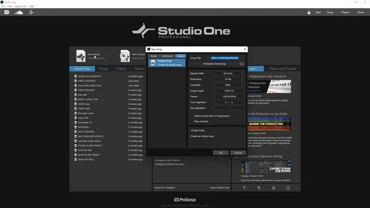Click About Studio One link
The width and height of the screenshot is (370, 208).
[220, 188]
